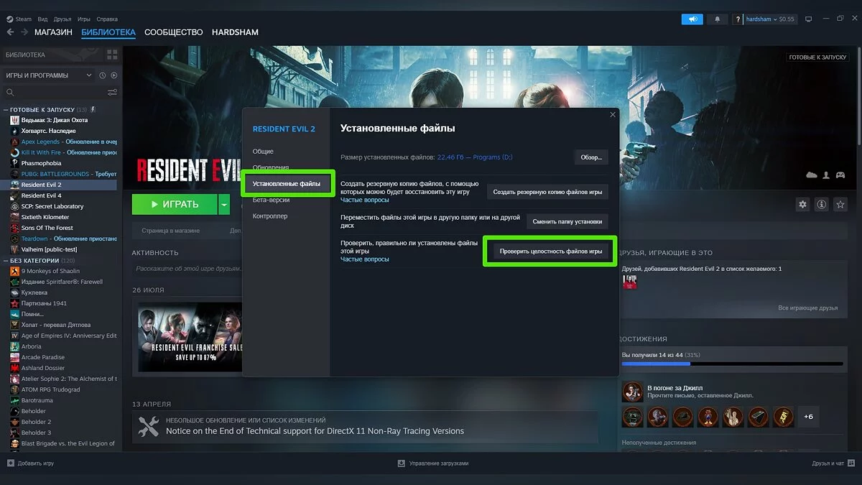Viewport: 862px width, 485px height.
Task: Open Страница в магазине link
Action: point(170,231)
